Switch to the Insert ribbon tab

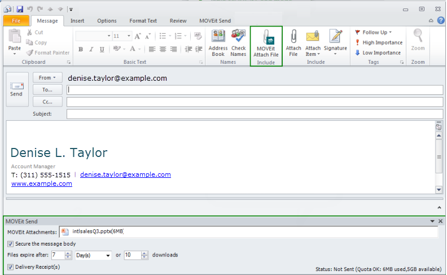click(x=77, y=21)
